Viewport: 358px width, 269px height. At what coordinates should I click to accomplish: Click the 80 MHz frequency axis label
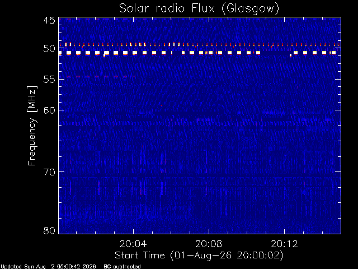pos(49,230)
